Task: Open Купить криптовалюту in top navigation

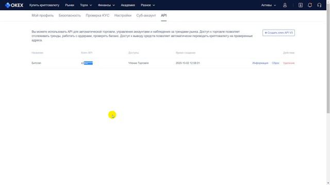Action: (44, 5)
